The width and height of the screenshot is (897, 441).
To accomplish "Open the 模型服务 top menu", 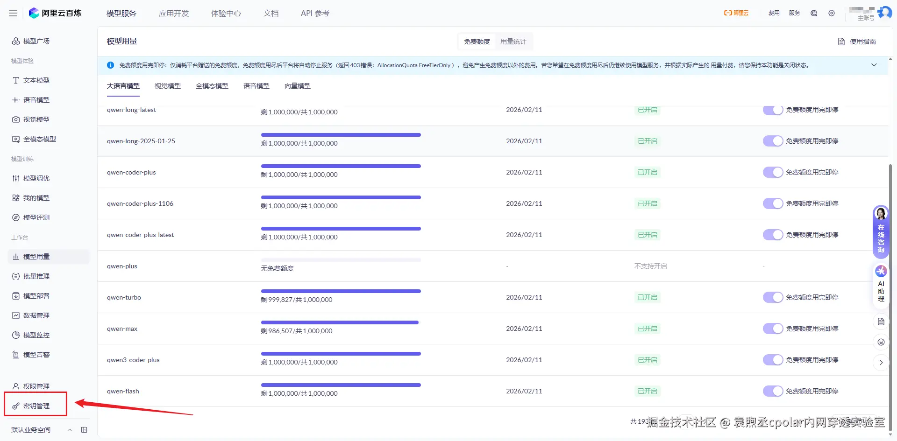I will 121,13.
